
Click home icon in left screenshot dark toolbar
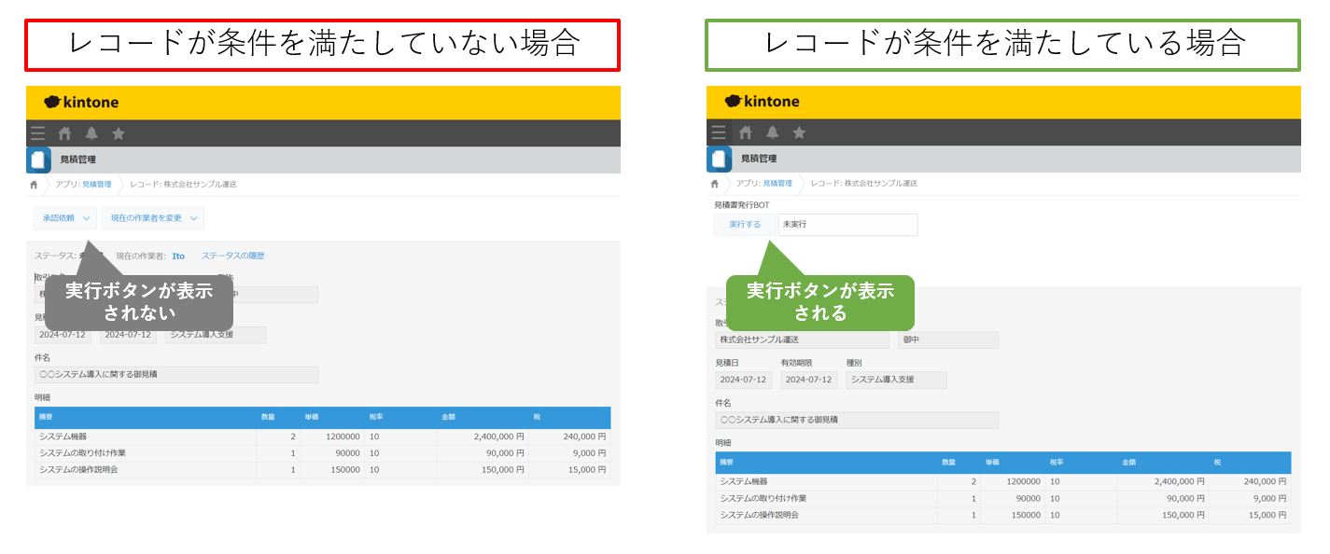click(x=64, y=132)
